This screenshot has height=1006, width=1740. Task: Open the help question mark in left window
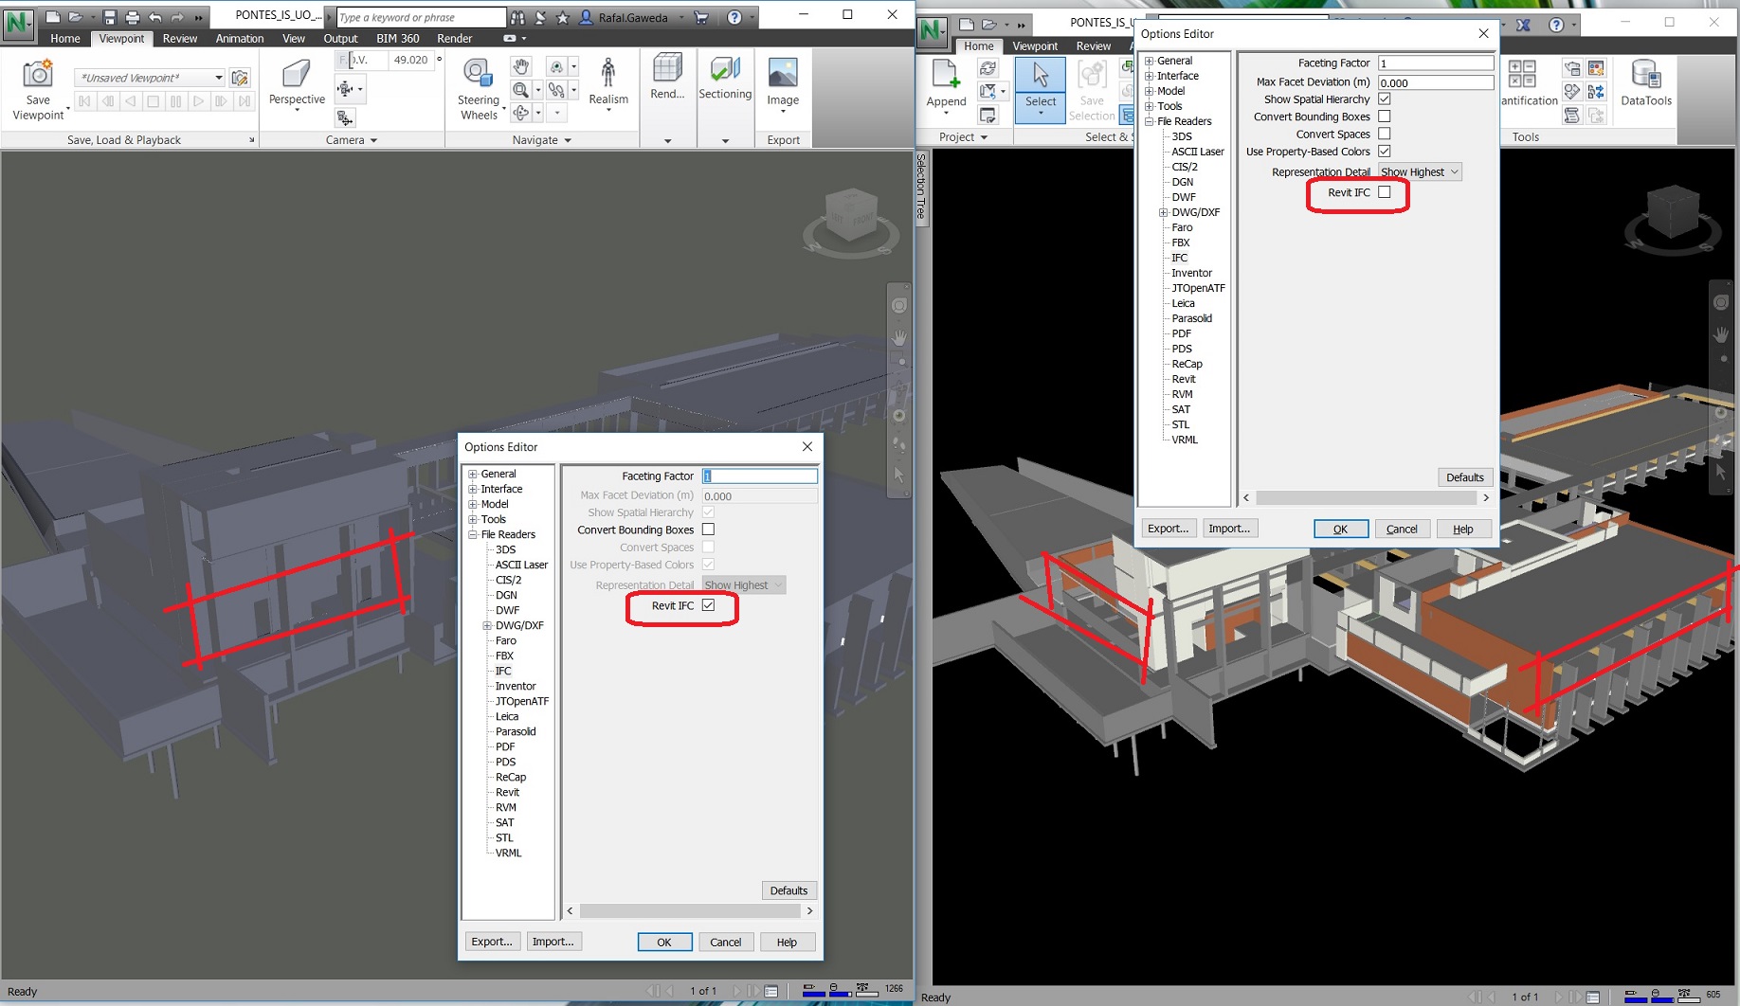734,17
